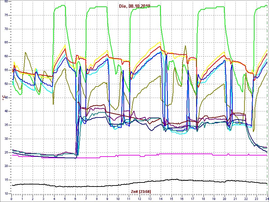269x202 pixels.
Task: Click the y-axis value label 65
Action: click(x=5, y=43)
